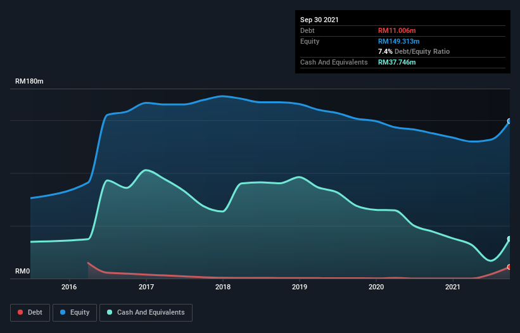The width and height of the screenshot is (520, 333).
Task: Click the Debt row label in tooltip
Action: pyautogui.click(x=307, y=30)
